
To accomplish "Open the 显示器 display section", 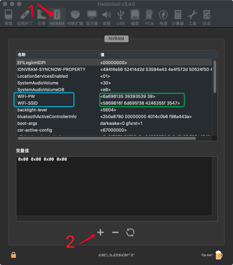I will pyautogui.click(x=92, y=18).
